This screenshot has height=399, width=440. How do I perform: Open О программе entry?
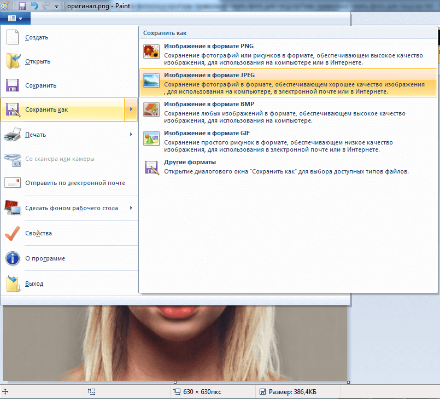(69, 258)
